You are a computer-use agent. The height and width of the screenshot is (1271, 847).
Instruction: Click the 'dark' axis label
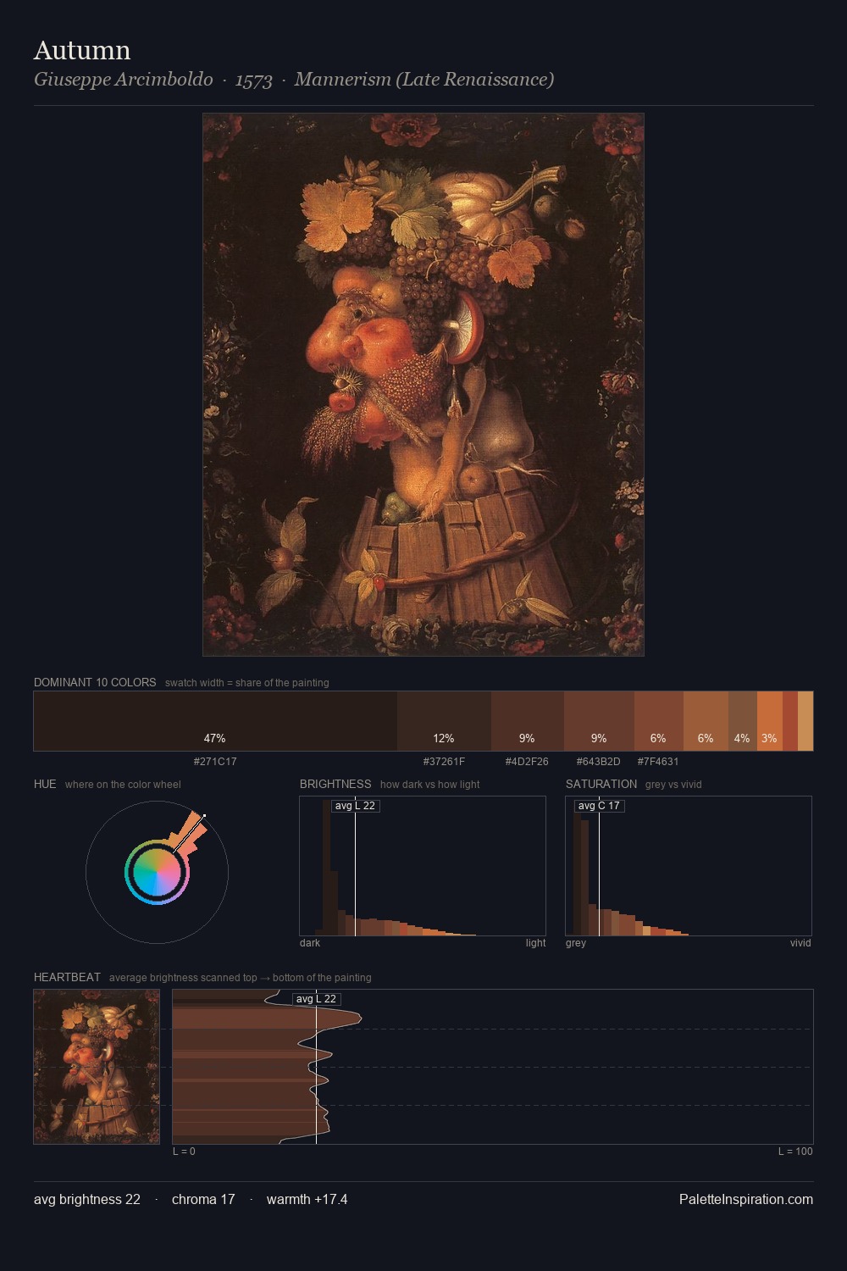tap(310, 942)
